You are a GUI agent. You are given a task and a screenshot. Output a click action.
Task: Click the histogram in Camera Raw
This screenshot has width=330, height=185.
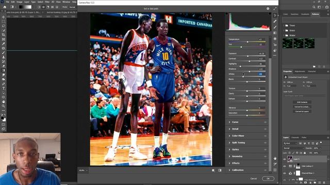pyautogui.click(x=249, y=22)
